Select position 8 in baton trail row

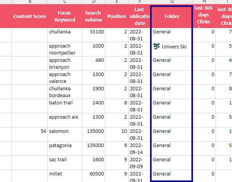[x=117, y=106]
